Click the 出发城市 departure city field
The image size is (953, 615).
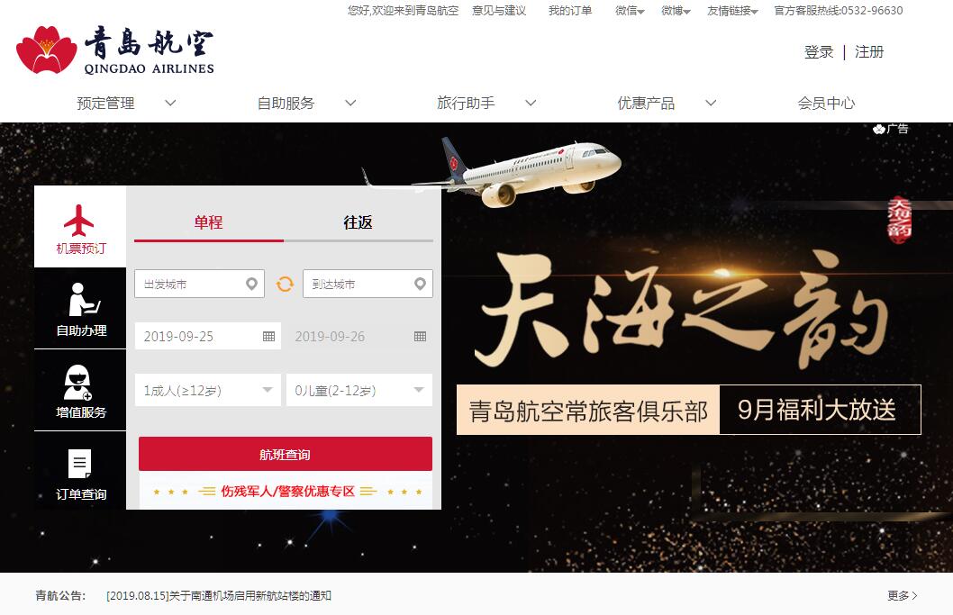pos(199,284)
